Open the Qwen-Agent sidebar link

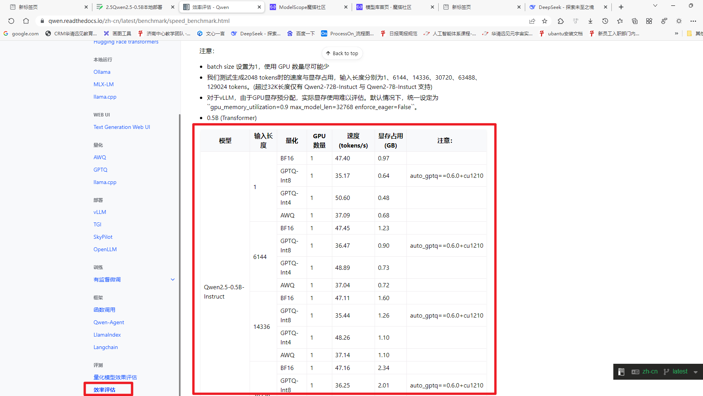point(109,322)
